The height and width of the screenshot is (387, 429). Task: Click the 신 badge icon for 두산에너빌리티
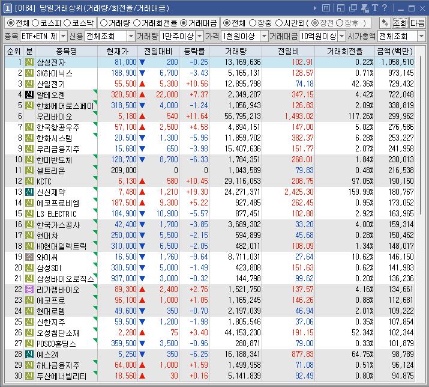(x=29, y=376)
